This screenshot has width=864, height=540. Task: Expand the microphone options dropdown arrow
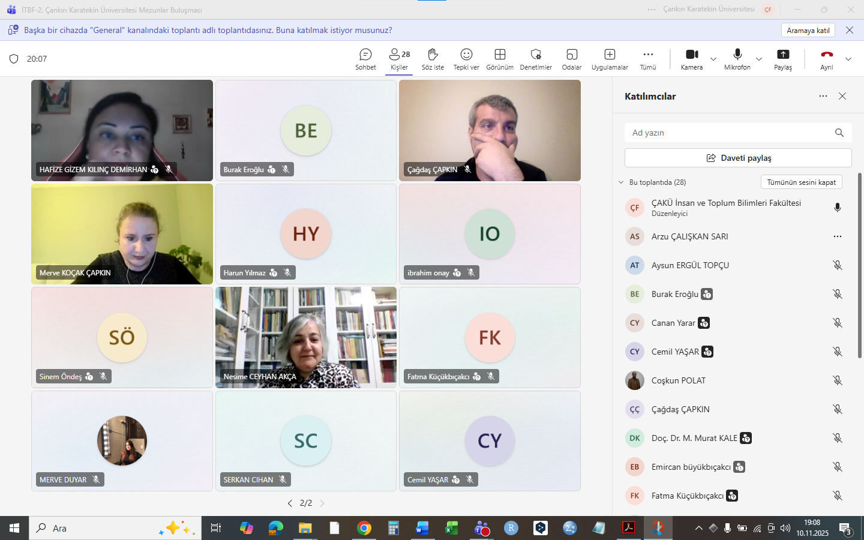[759, 59]
